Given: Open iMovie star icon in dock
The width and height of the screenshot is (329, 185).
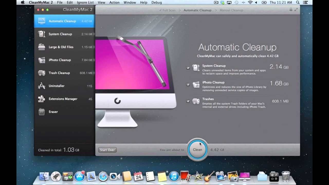Looking at the screenshot, I should coord(198,176).
